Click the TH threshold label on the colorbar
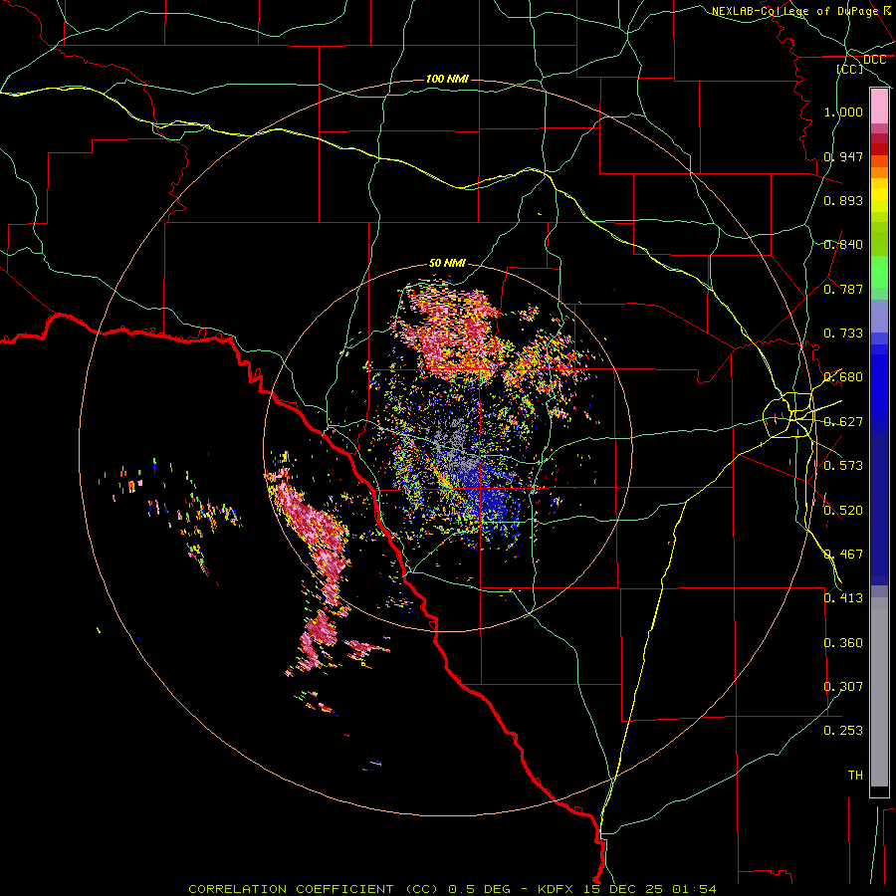Image resolution: width=896 pixels, height=896 pixels. pyautogui.click(x=855, y=776)
